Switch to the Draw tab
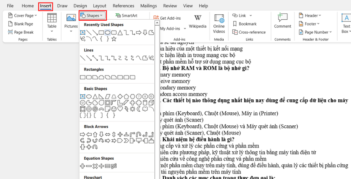 click(62, 6)
